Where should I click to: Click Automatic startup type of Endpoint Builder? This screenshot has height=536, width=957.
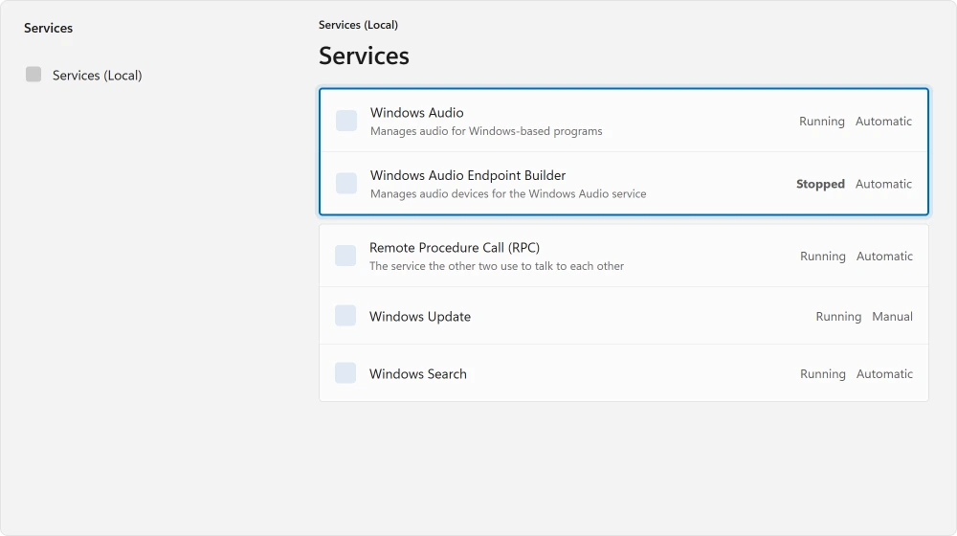[883, 184]
